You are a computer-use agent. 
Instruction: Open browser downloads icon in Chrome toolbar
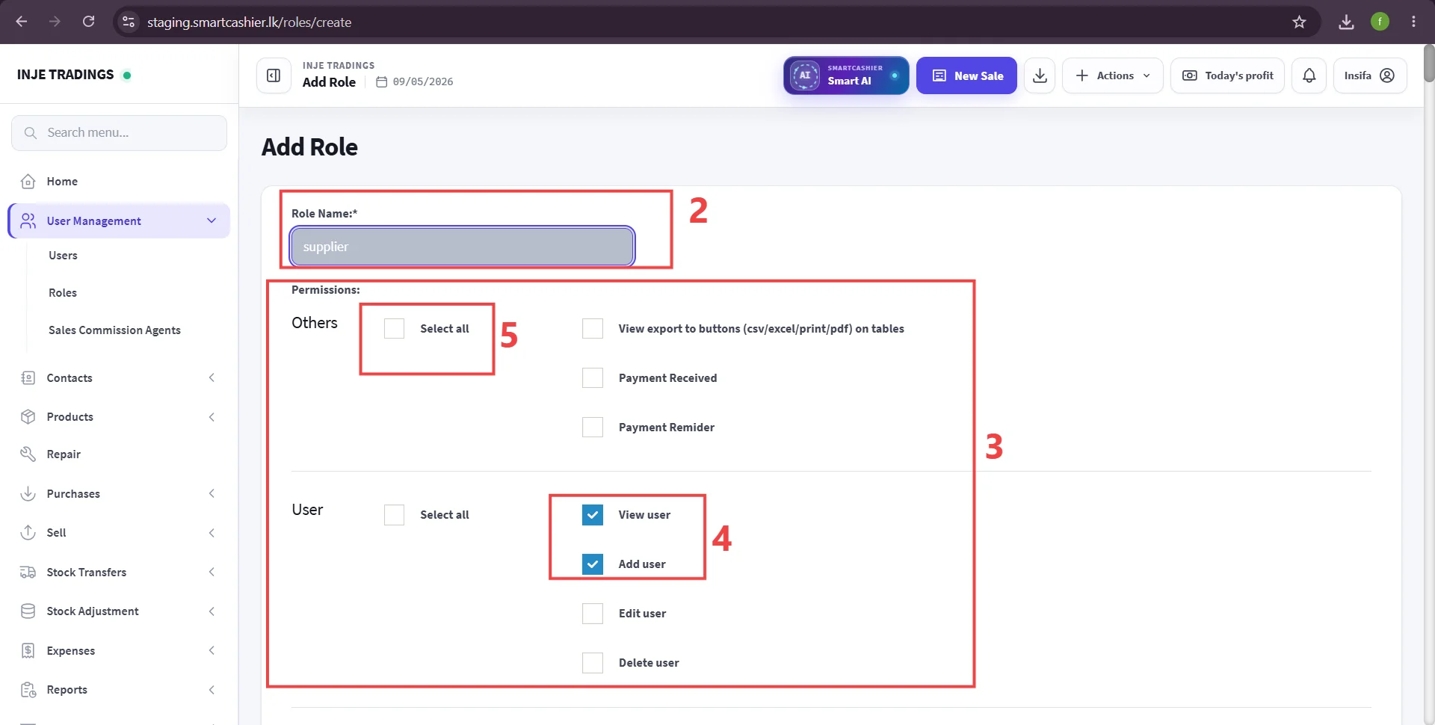(x=1346, y=22)
